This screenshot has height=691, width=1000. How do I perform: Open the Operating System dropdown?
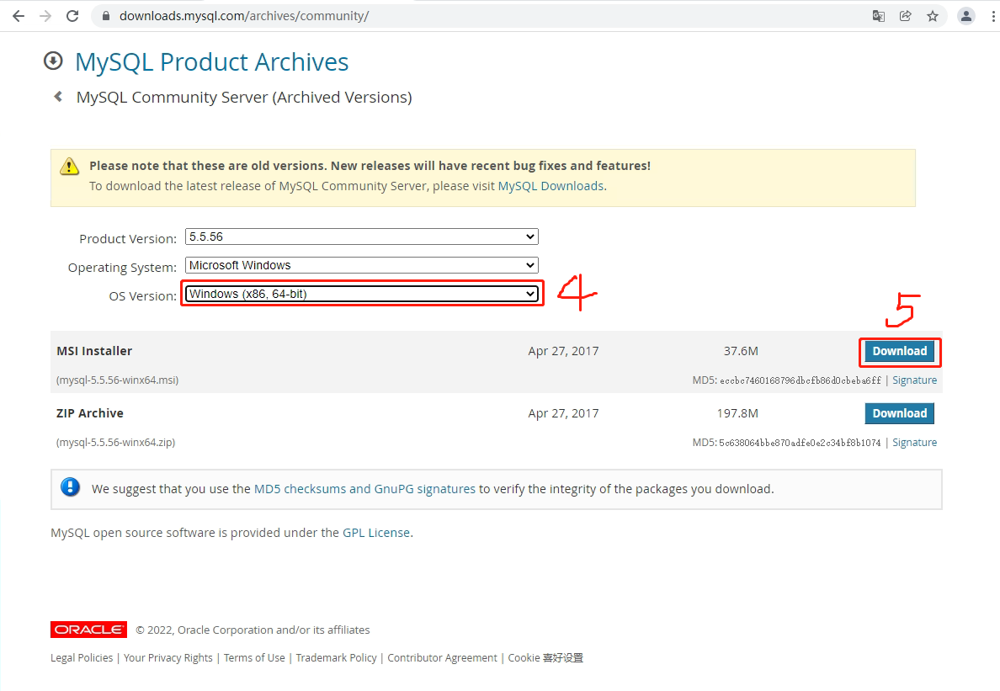click(362, 265)
